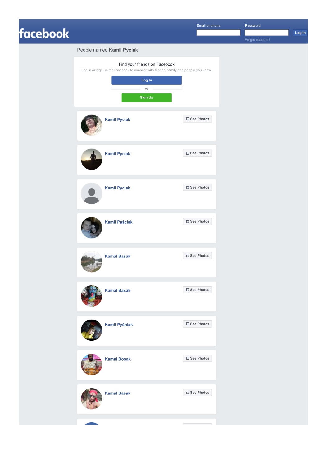Open the Kamil Paściak profile link

119,222
